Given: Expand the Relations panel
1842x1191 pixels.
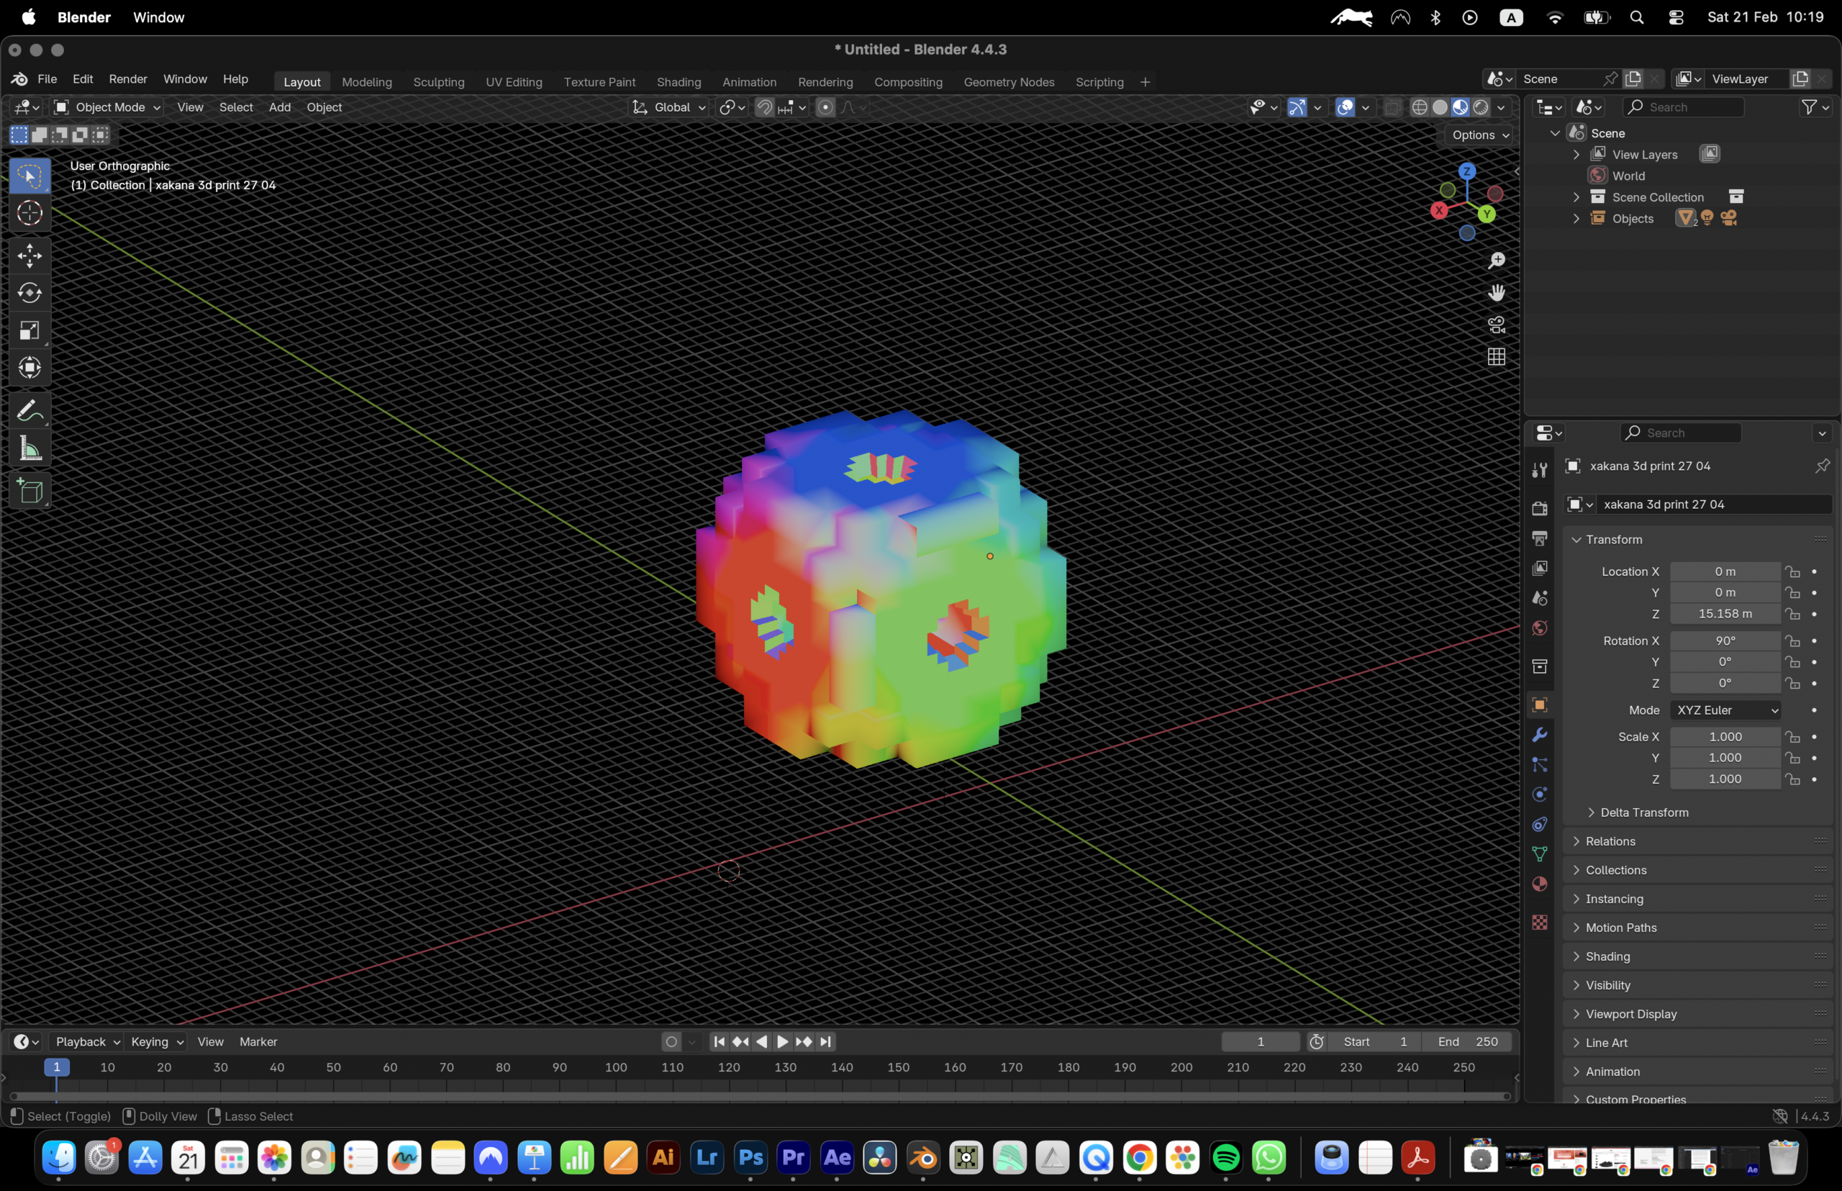Looking at the screenshot, I should [x=1610, y=841].
